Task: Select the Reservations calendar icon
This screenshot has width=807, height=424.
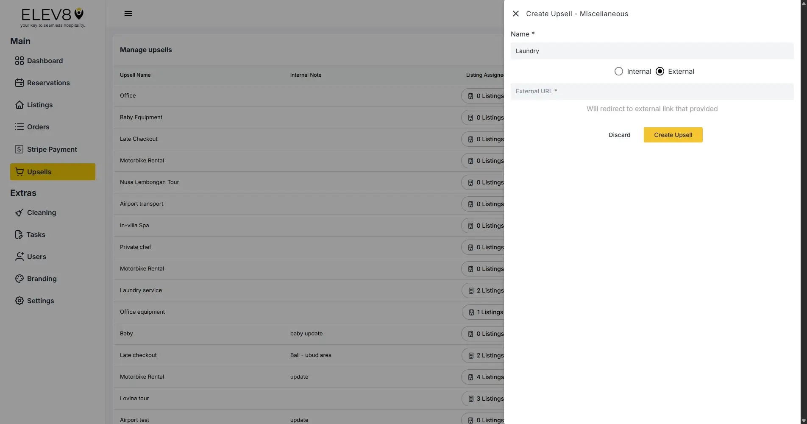Action: (19, 83)
